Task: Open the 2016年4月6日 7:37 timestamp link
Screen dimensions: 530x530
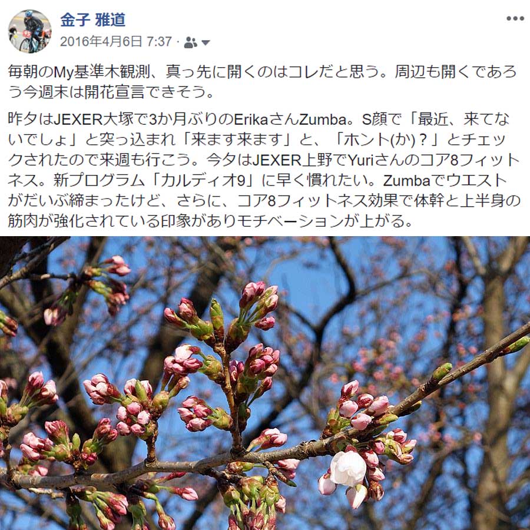Action: [116, 42]
